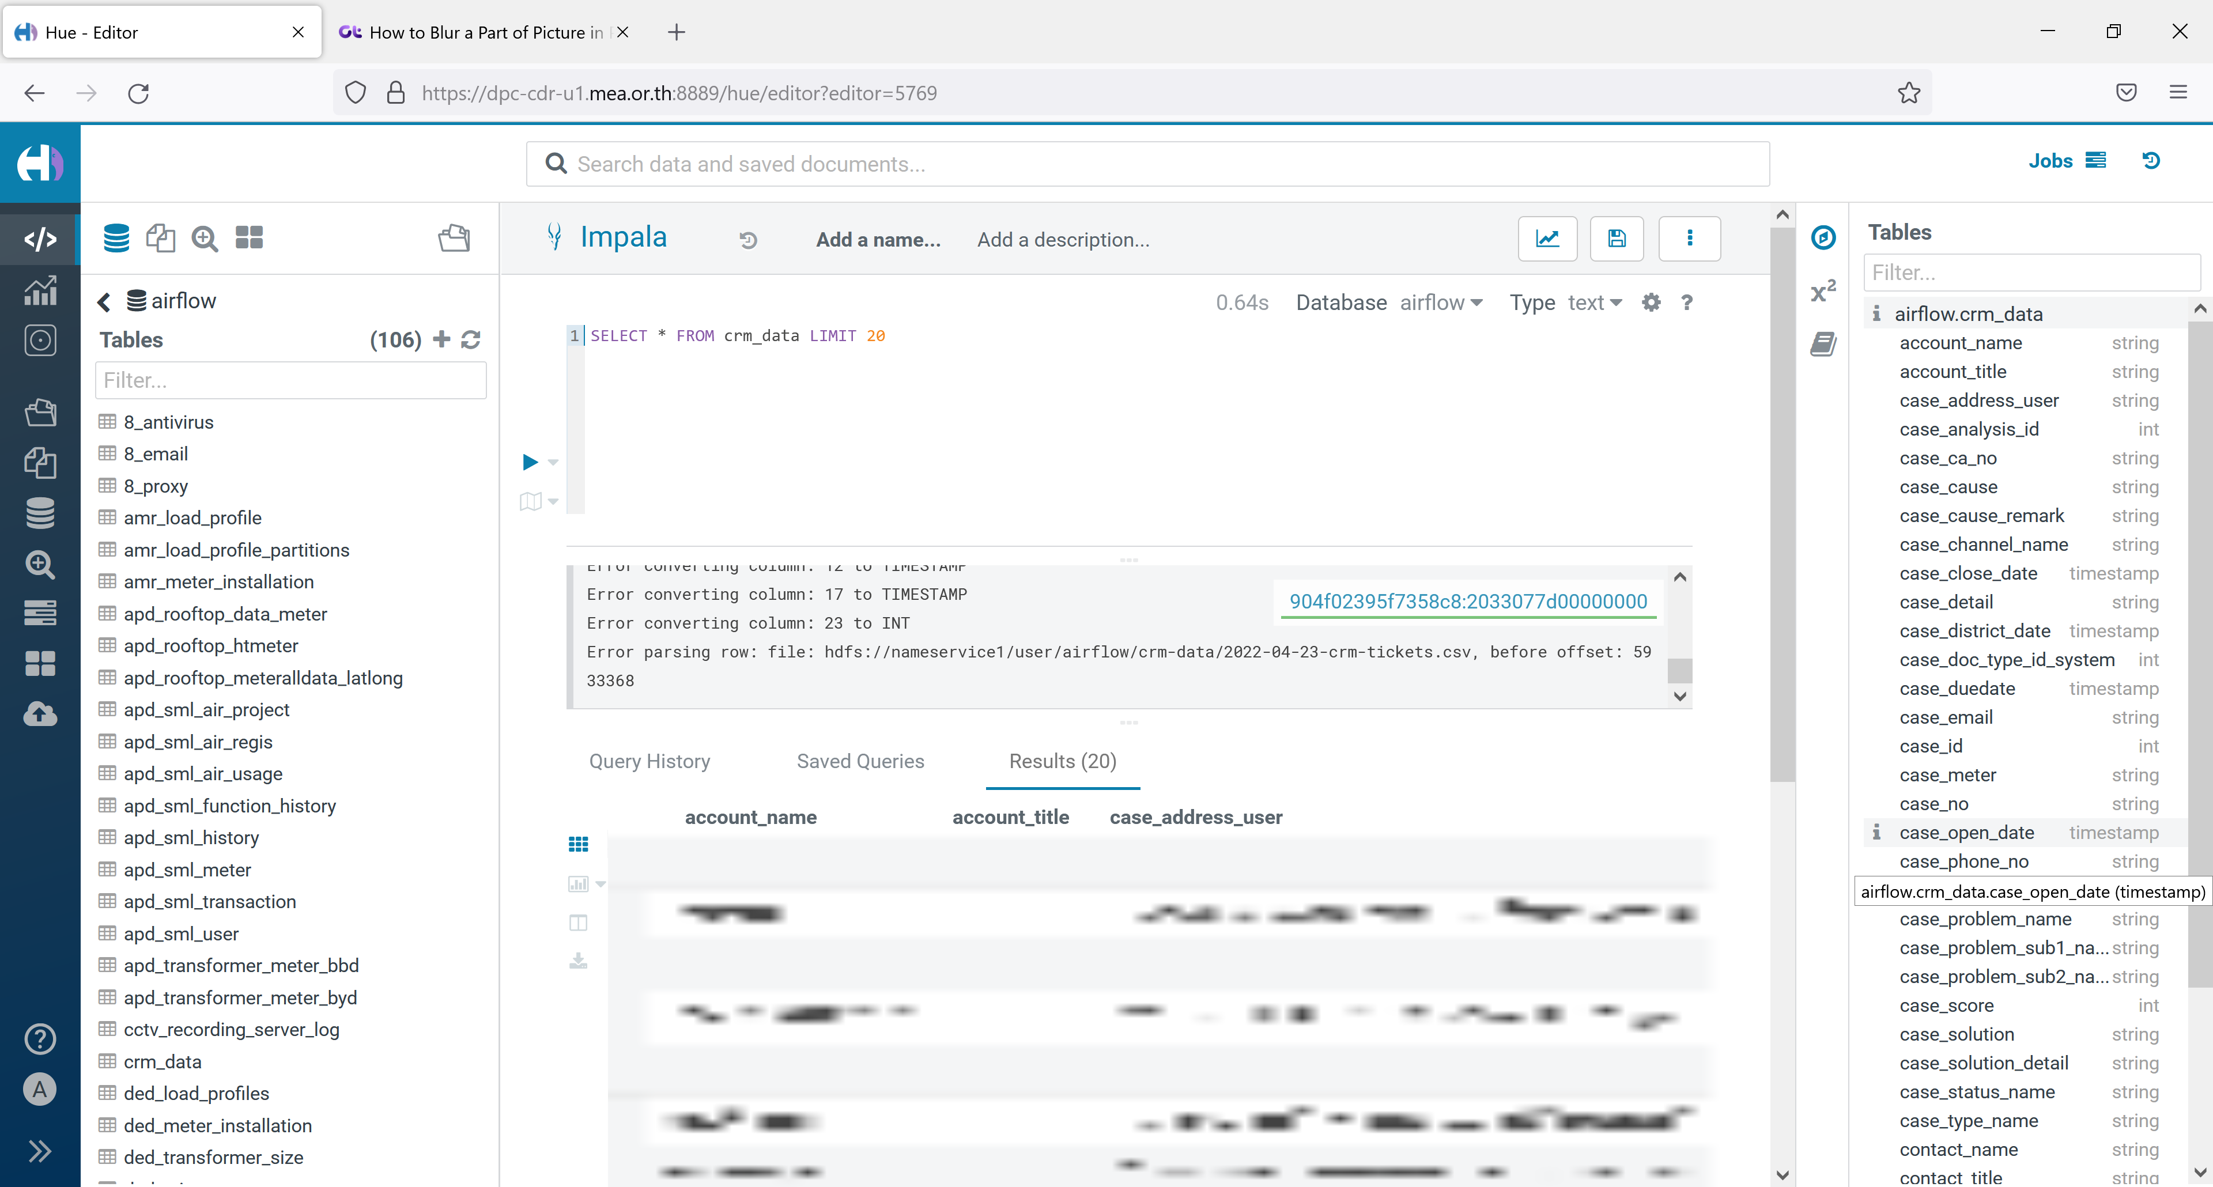Viewport: 2213px width, 1187px height.
Task: Open the chart/dashboard icon button in editor header
Action: [x=1547, y=239]
